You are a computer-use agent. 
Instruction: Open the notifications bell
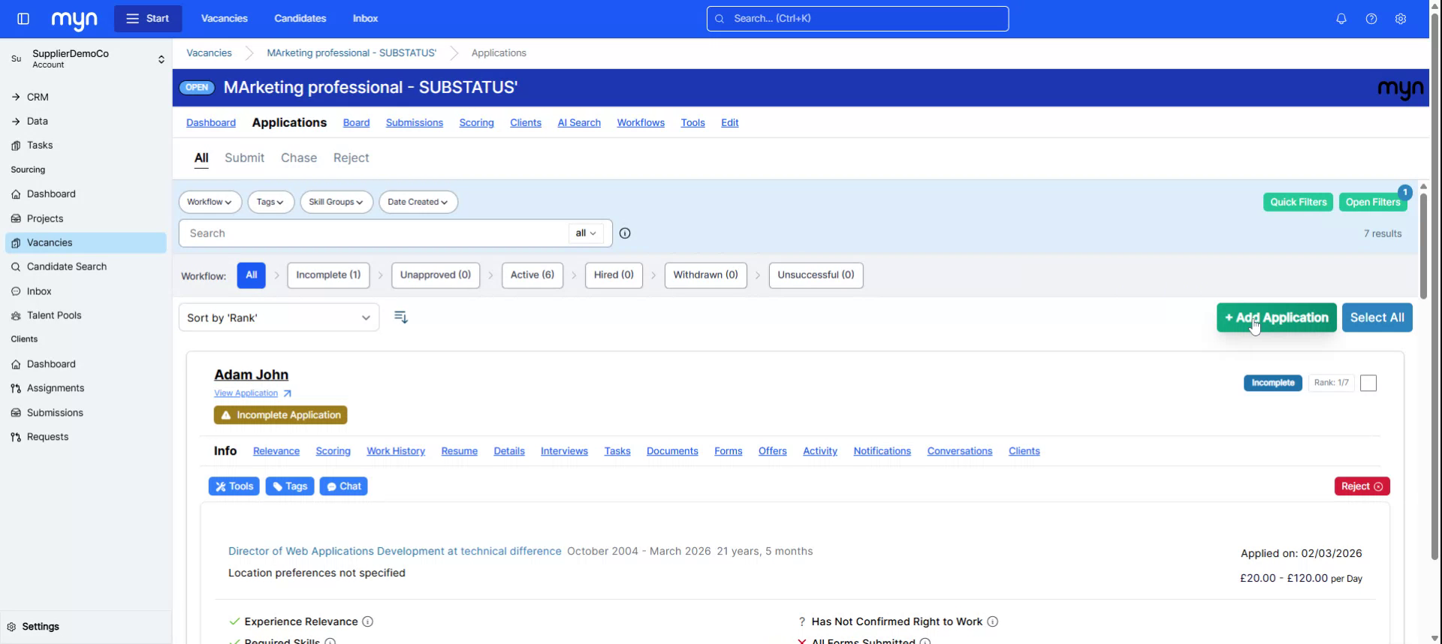pos(1341,19)
